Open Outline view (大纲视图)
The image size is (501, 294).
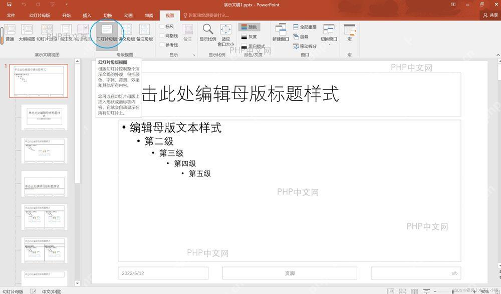27,33
